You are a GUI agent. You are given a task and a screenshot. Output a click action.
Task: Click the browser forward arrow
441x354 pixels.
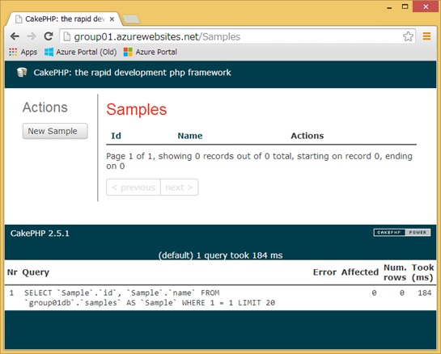coord(32,36)
